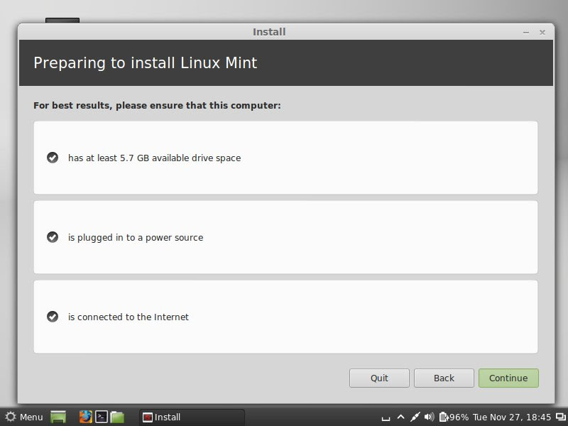Screen dimensions: 568x426
Task: Launch Firefox from the panel
Action: click(x=85, y=417)
